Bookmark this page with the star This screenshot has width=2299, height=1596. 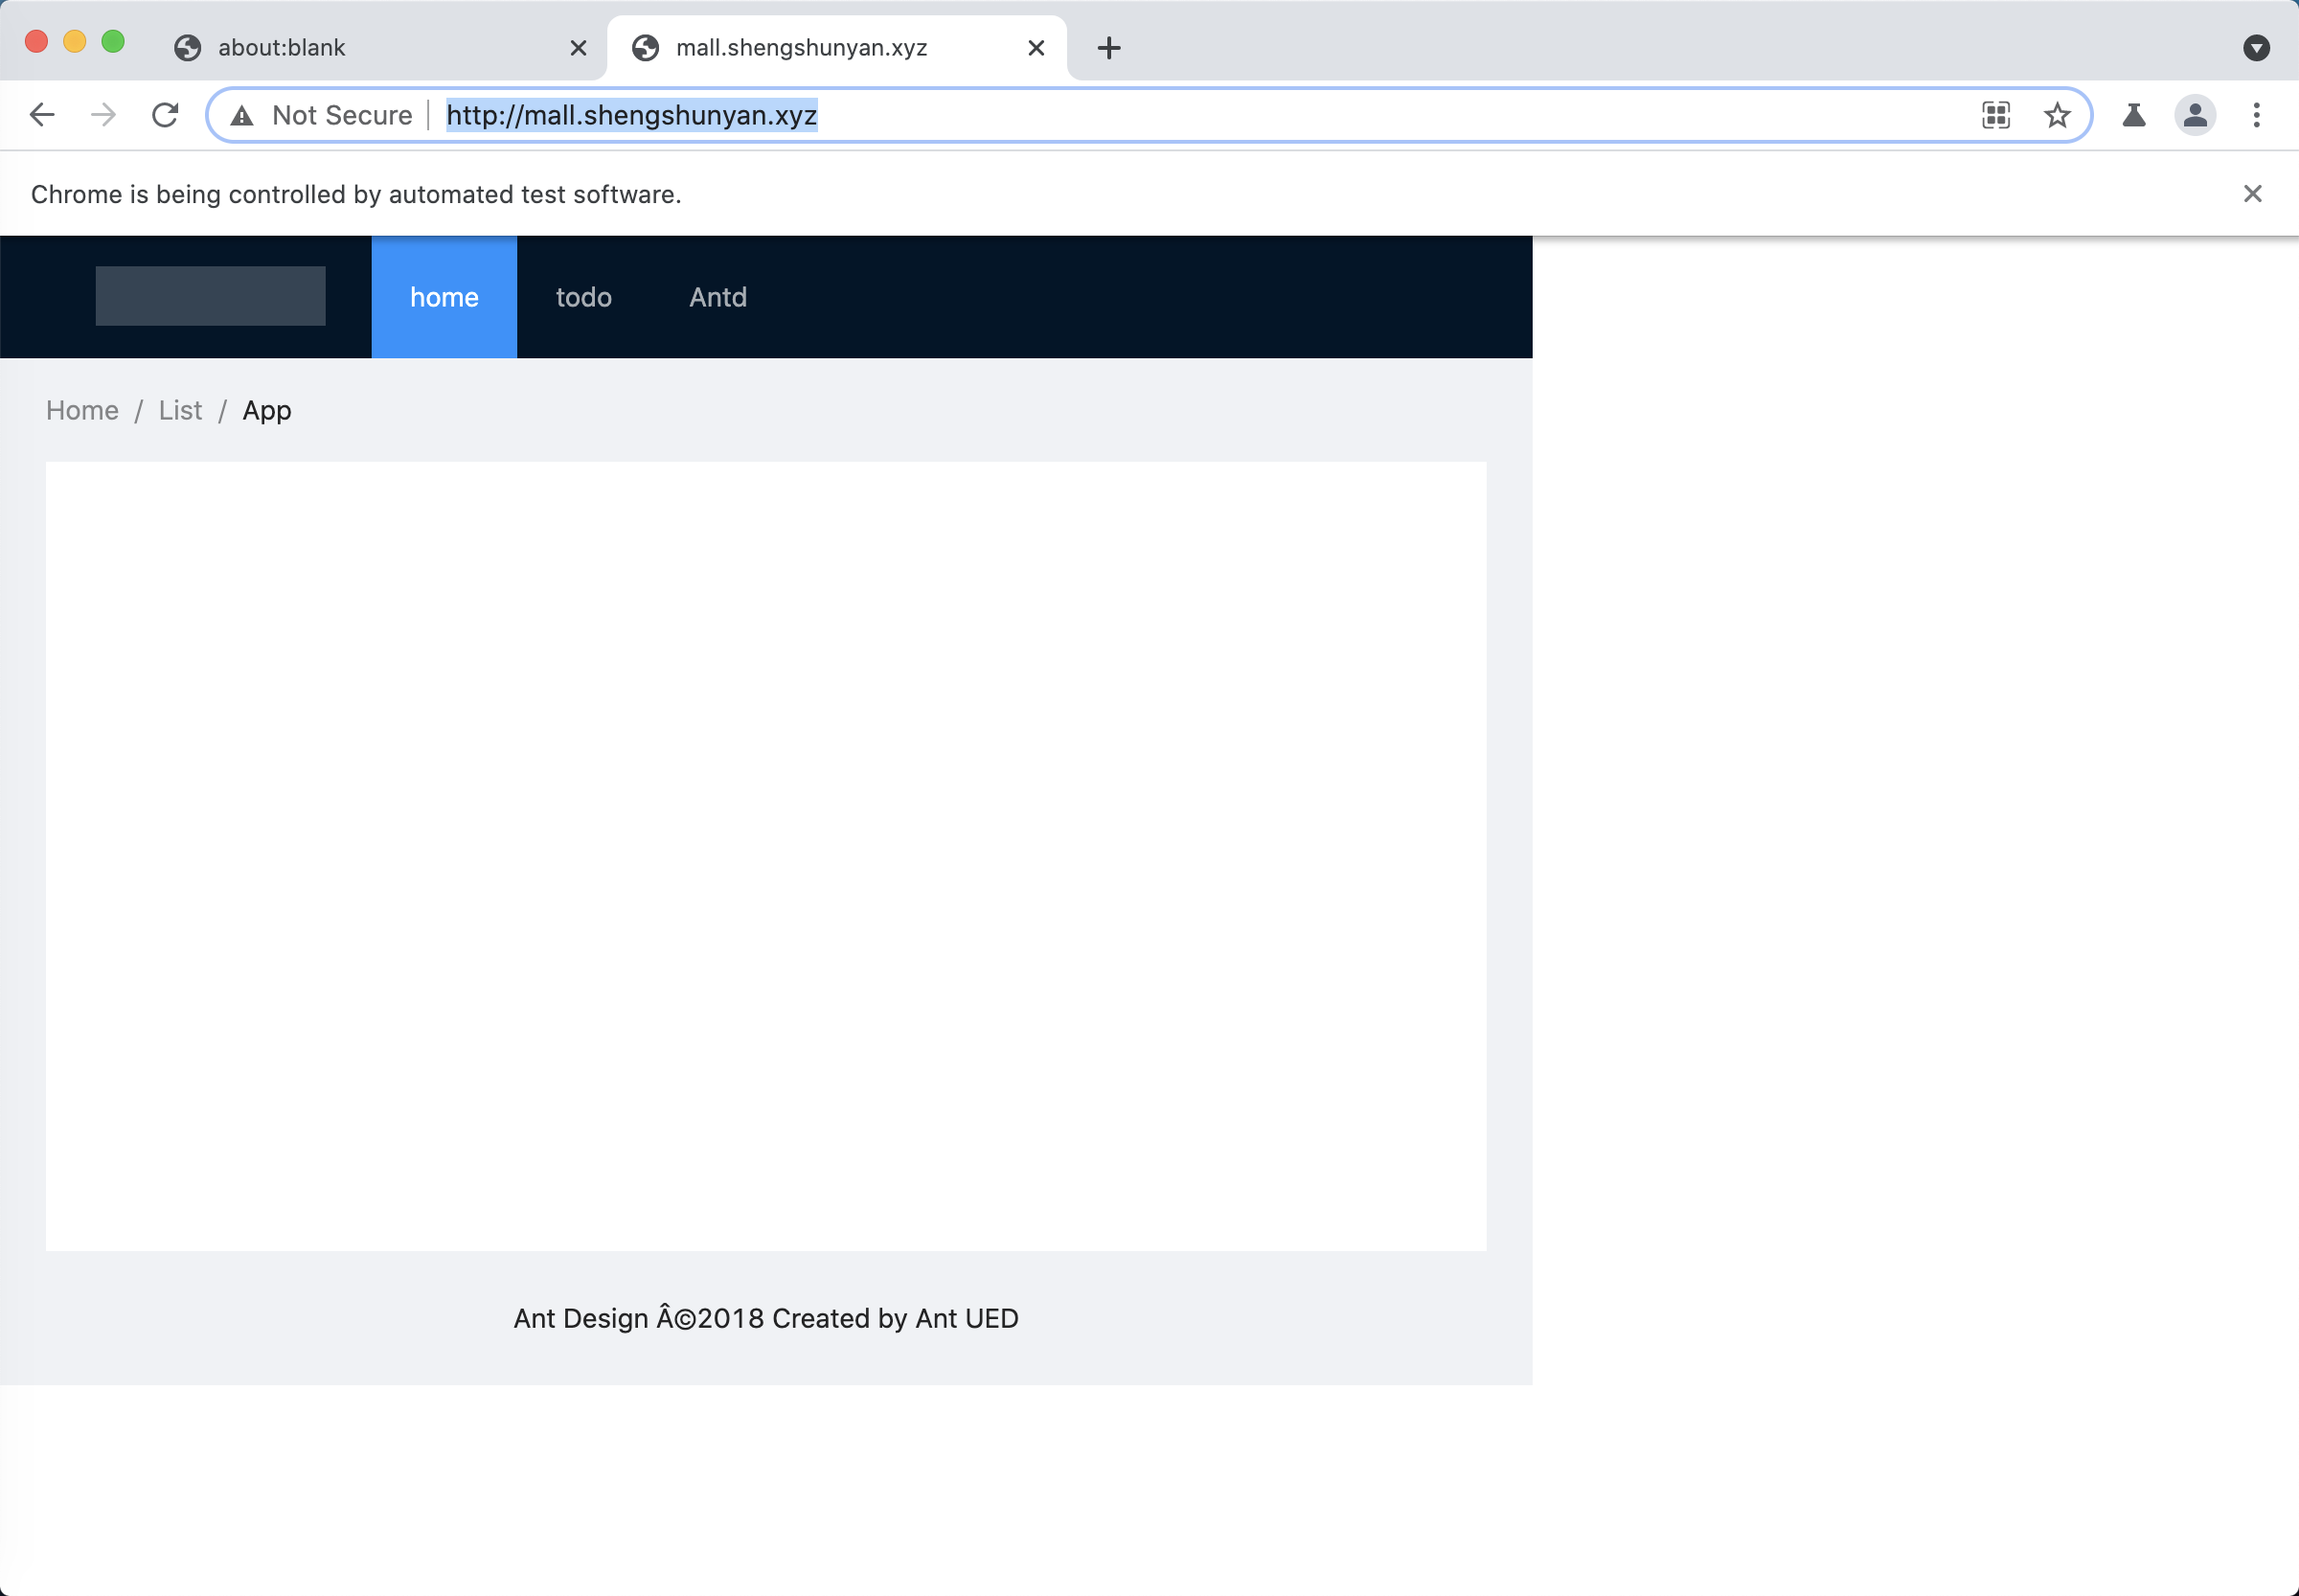click(x=2056, y=115)
